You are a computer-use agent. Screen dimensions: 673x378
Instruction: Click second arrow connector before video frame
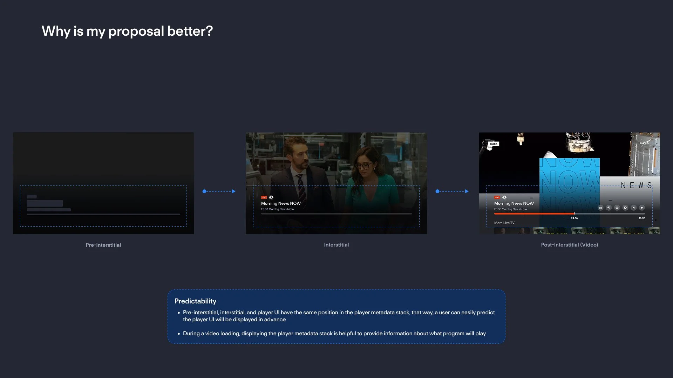[452, 191]
